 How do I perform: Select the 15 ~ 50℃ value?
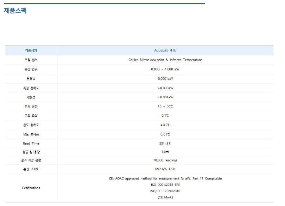point(165,106)
